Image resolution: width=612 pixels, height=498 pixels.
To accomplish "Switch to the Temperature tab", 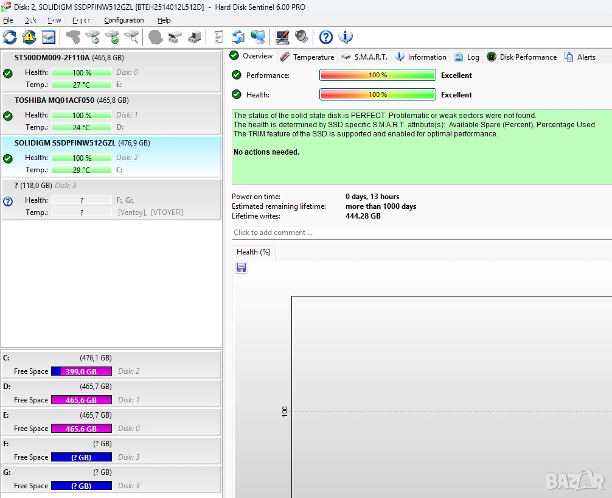I will click(x=307, y=57).
